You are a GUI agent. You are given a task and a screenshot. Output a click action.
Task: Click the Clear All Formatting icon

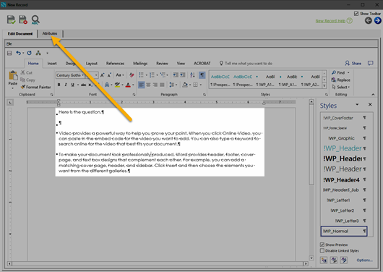[x=132, y=75]
